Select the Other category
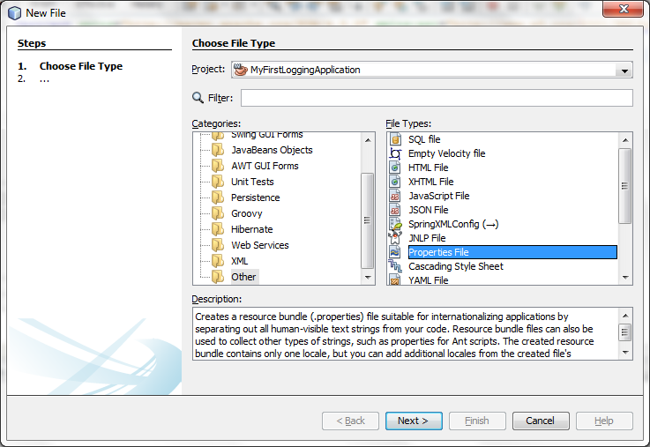 click(243, 277)
